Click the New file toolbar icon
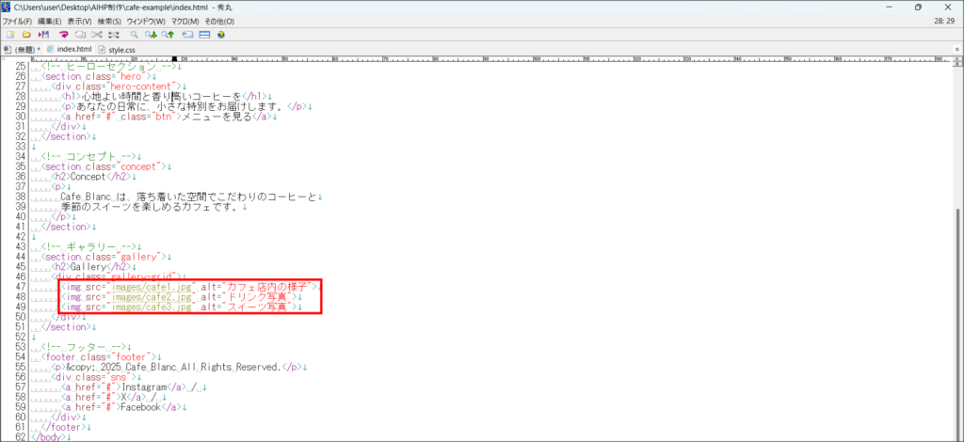The image size is (964, 442). [9, 34]
